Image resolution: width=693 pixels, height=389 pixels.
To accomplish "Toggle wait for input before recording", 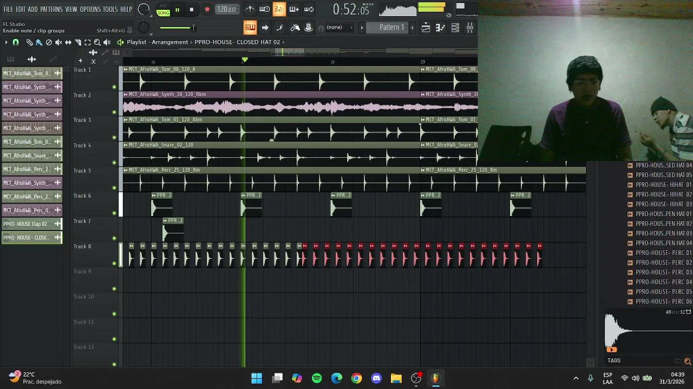I will pyautogui.click(x=264, y=9).
